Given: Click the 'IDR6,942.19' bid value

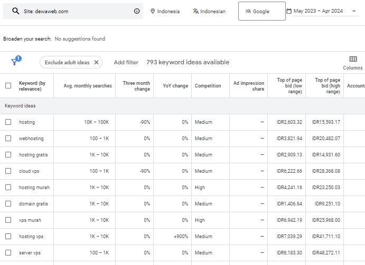Looking at the screenshot, I should pos(289,220).
